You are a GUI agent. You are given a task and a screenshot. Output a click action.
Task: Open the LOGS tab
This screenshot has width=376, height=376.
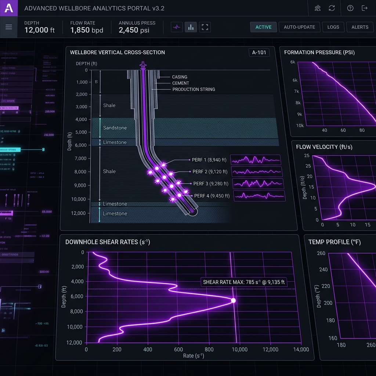click(333, 27)
